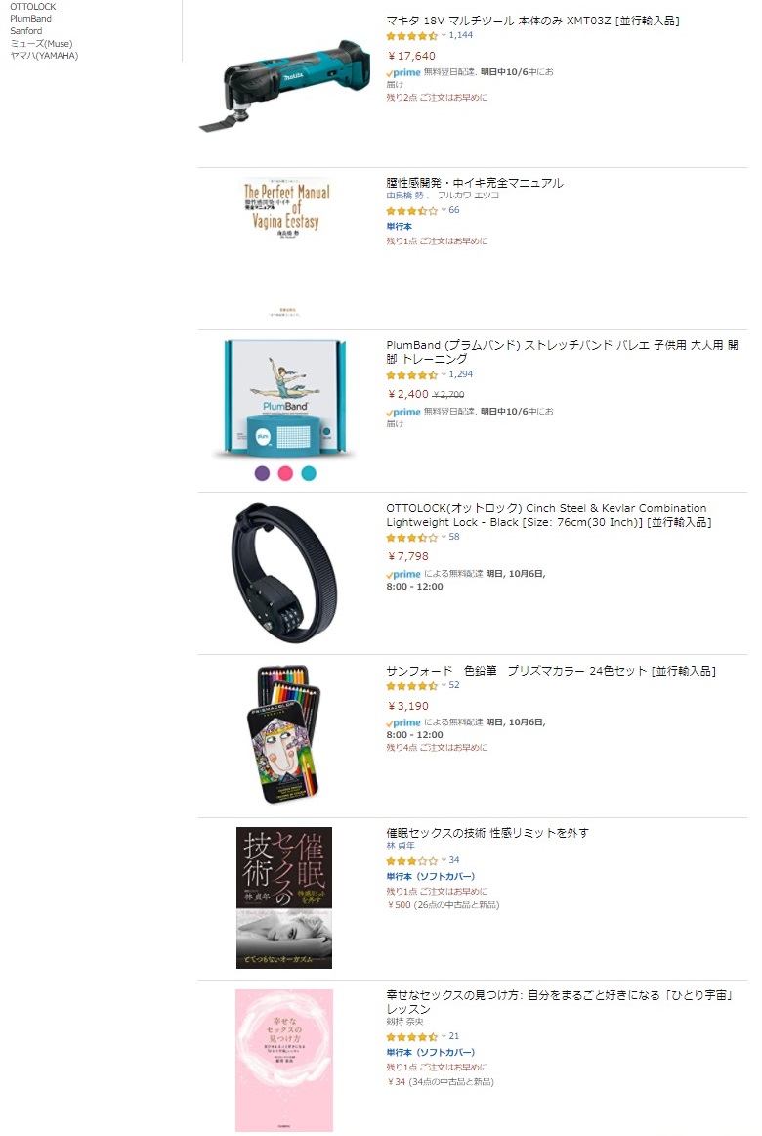The image size is (762, 1136).
Task: Open the PlumBand stretch band image
Action: click(285, 399)
